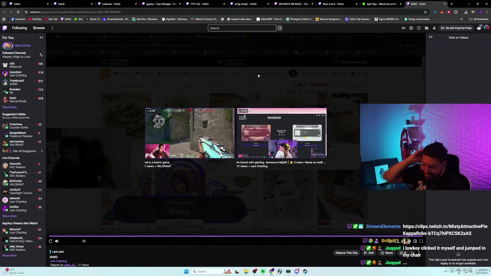Click the search magnifier button
Viewport: 491px width, 276px height.
pyautogui.click(x=280, y=28)
